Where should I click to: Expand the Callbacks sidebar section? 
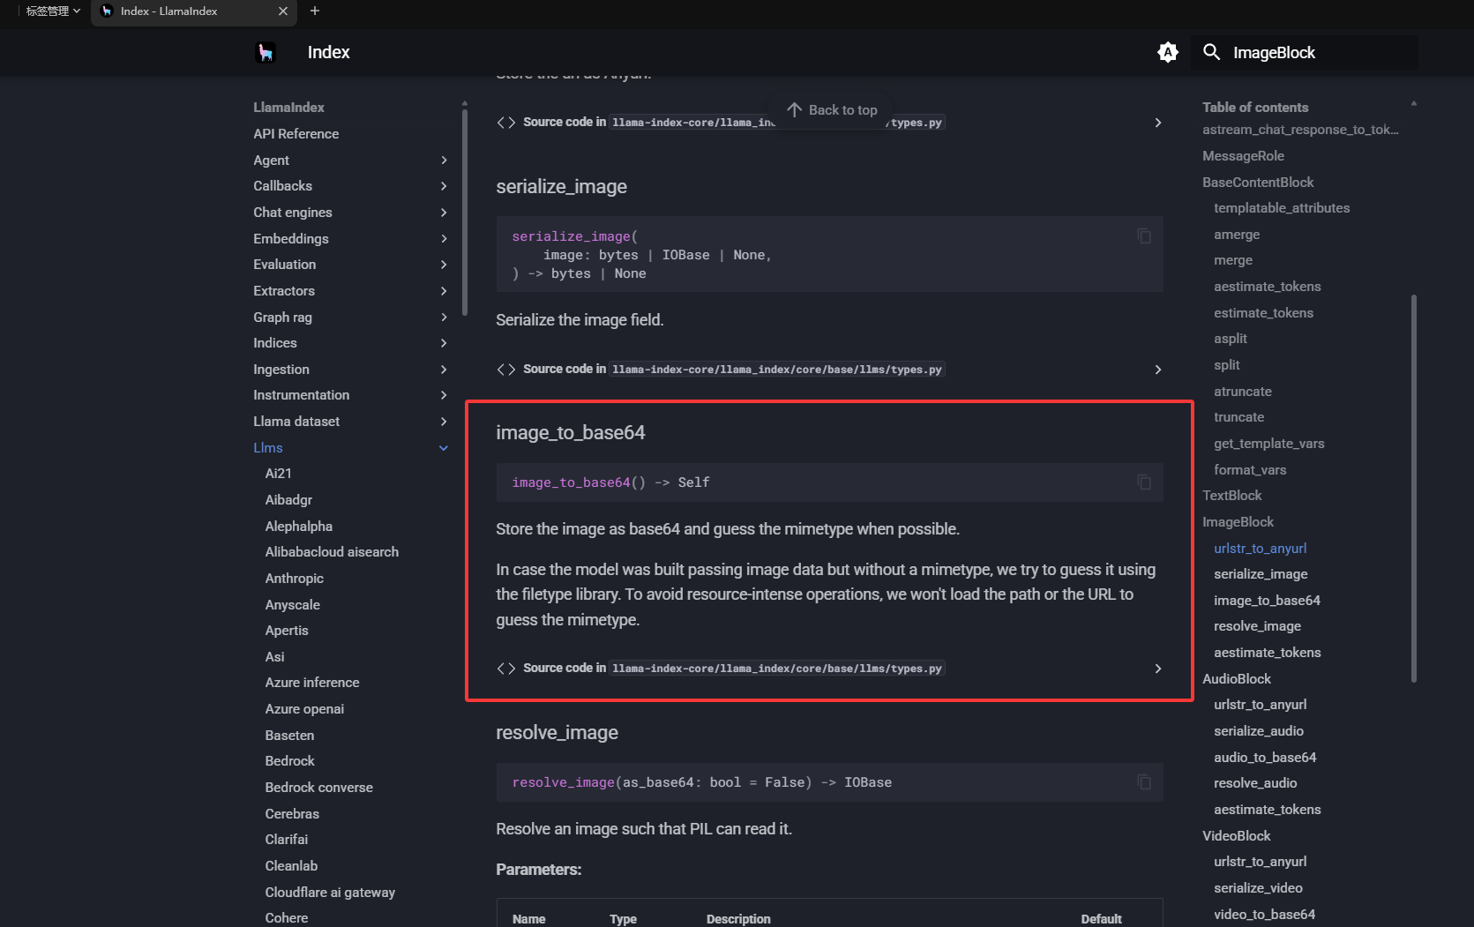(x=444, y=186)
